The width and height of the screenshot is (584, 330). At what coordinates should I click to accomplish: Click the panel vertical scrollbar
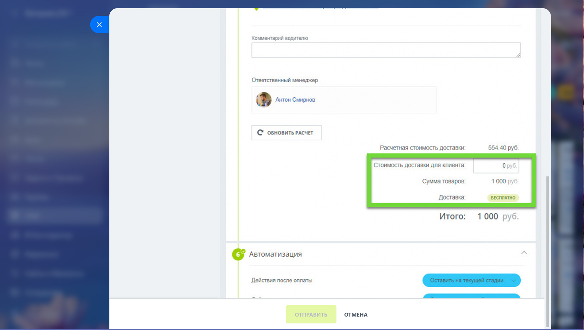coord(547,252)
